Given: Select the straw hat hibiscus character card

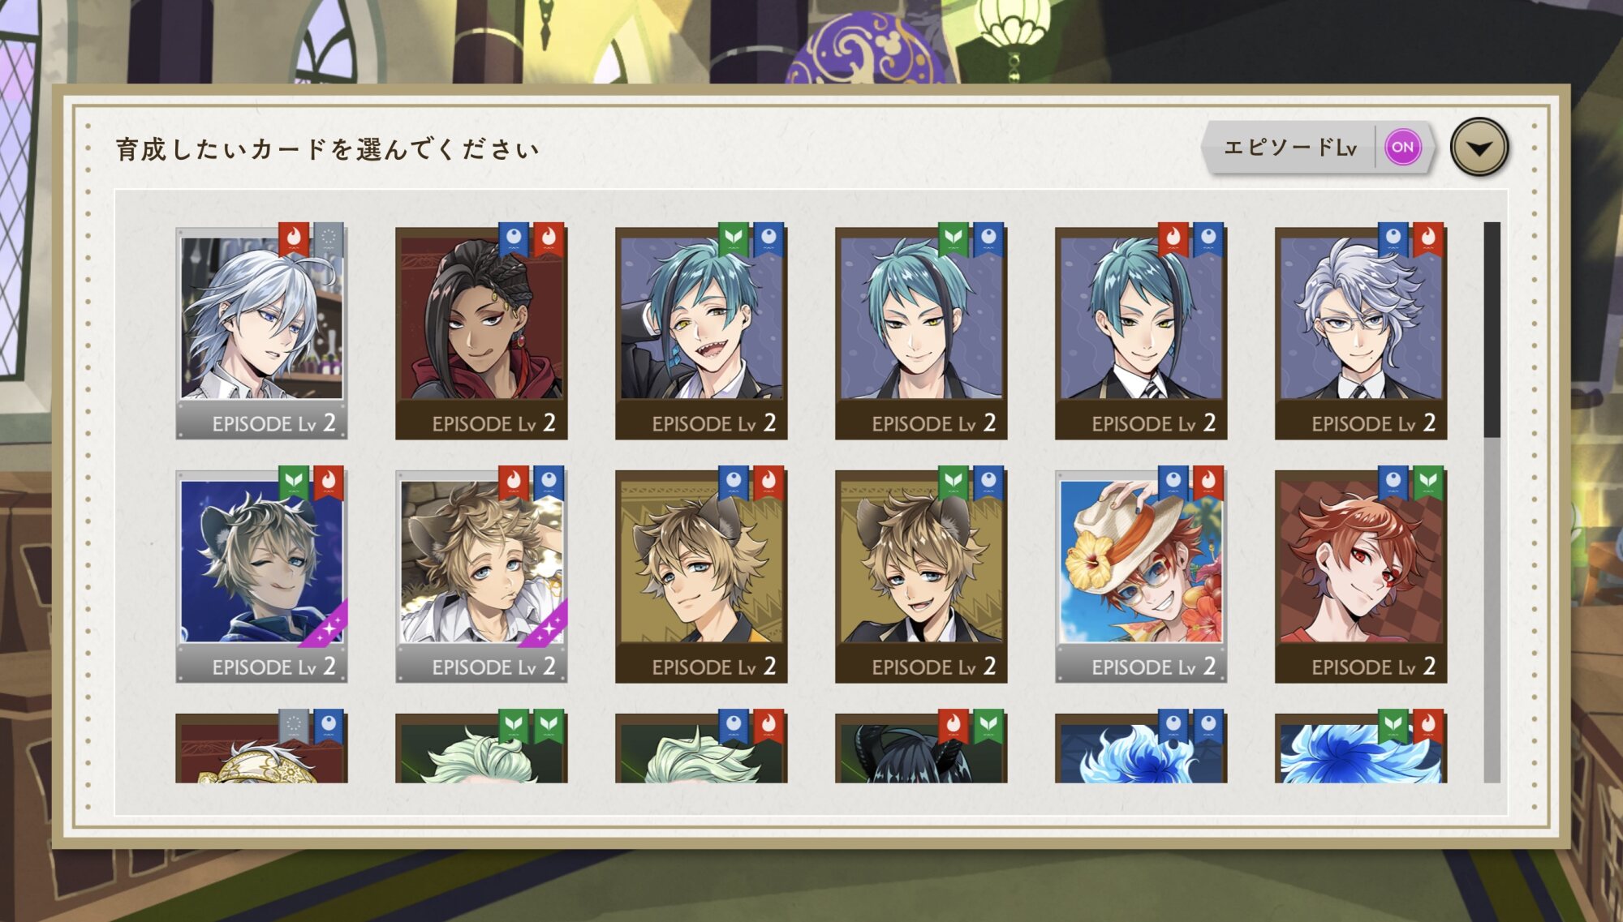Looking at the screenshot, I should click(x=1141, y=576).
